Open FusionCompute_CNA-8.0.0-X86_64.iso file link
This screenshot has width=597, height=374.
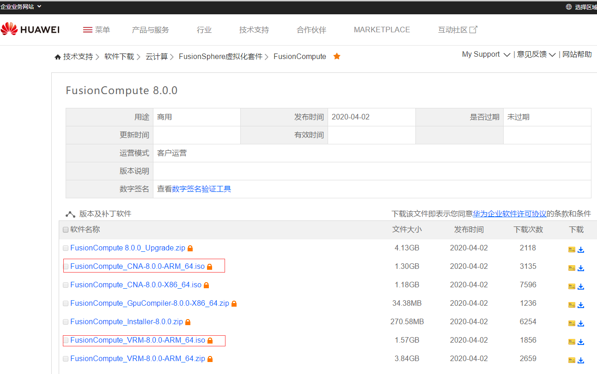pyautogui.click(x=136, y=285)
